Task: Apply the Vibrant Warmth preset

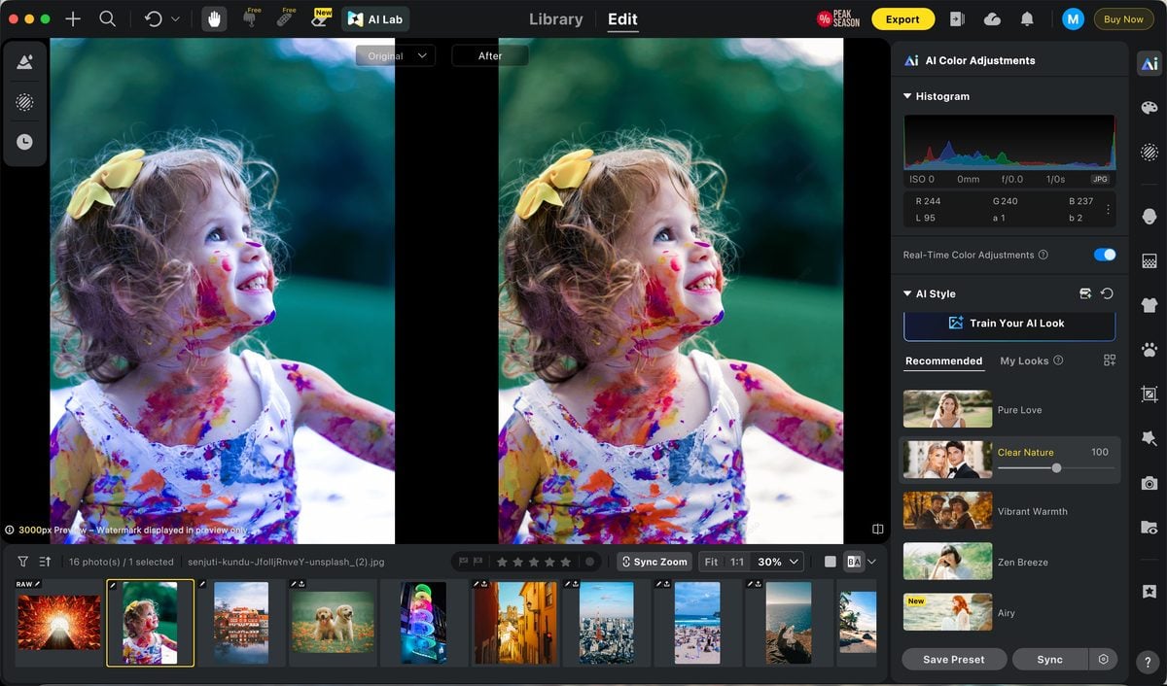Action: pos(1009,511)
